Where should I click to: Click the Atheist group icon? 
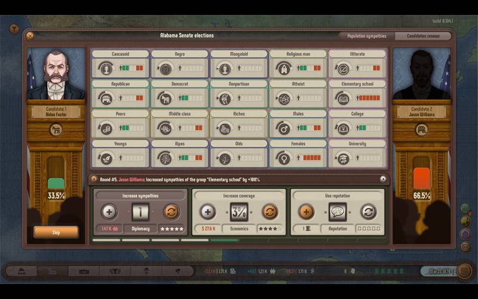point(284,98)
